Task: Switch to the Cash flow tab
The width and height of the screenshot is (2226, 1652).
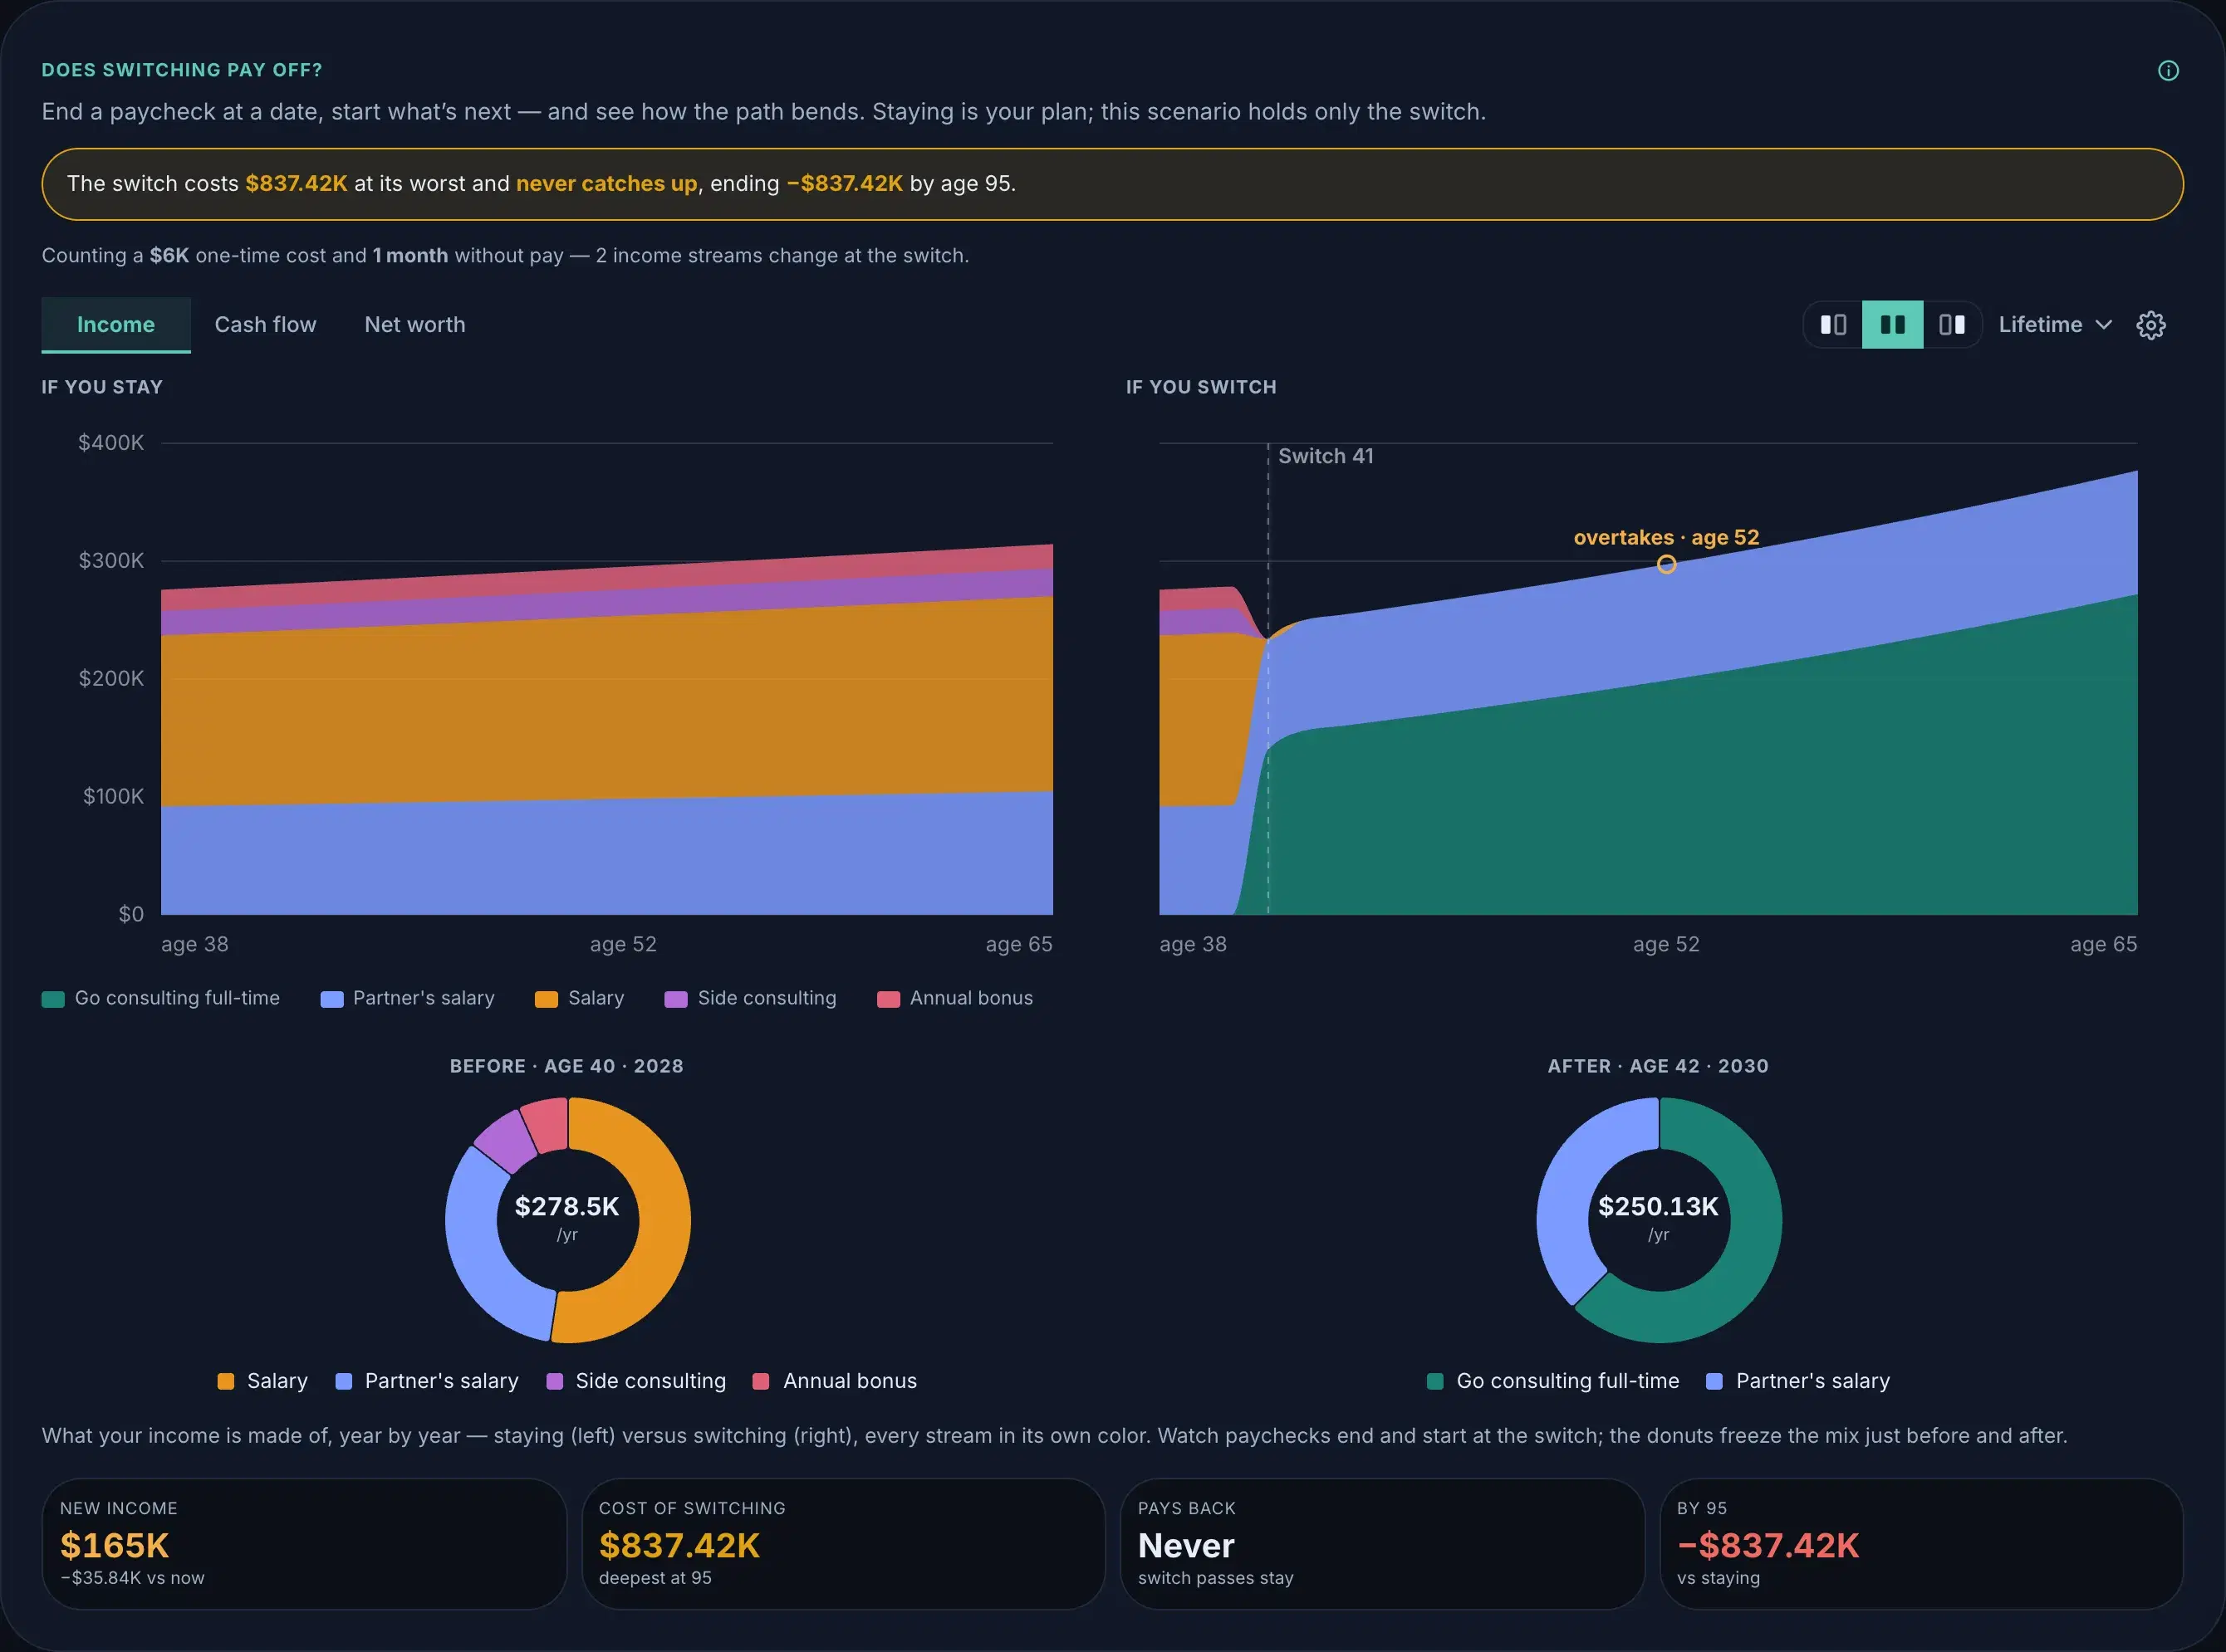Action: (265, 325)
